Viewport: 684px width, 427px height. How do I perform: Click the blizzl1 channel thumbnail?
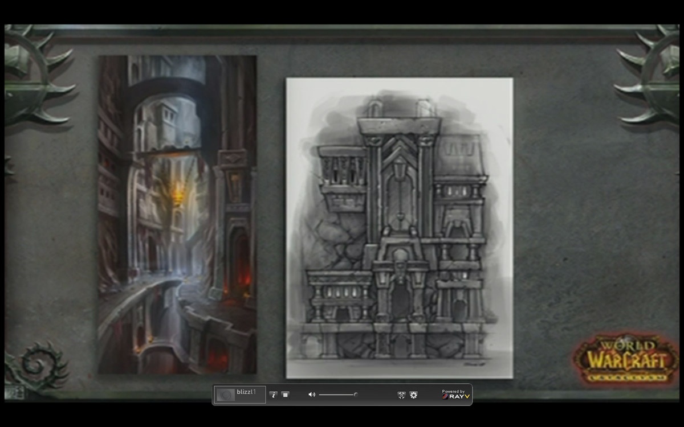point(226,395)
